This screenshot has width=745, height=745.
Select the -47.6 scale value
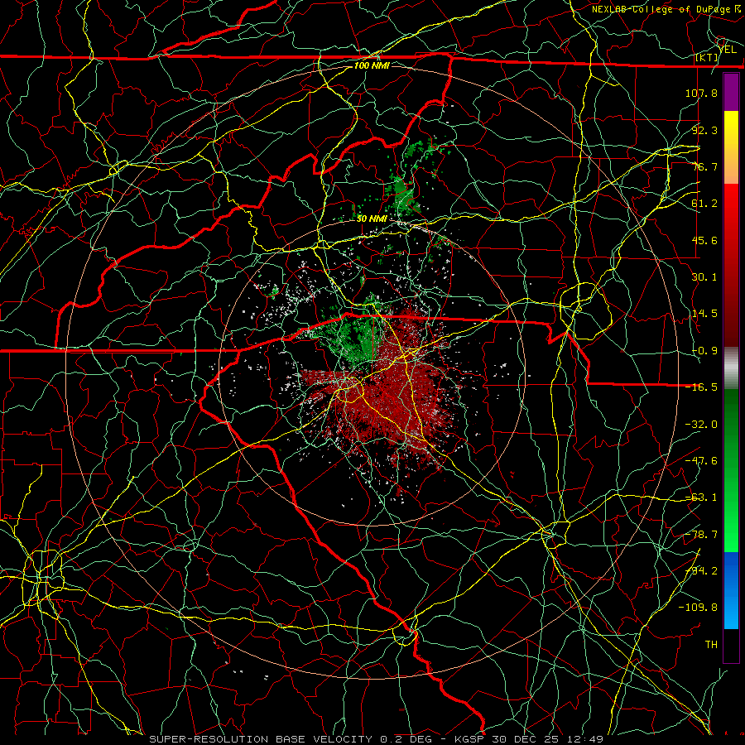click(x=701, y=461)
